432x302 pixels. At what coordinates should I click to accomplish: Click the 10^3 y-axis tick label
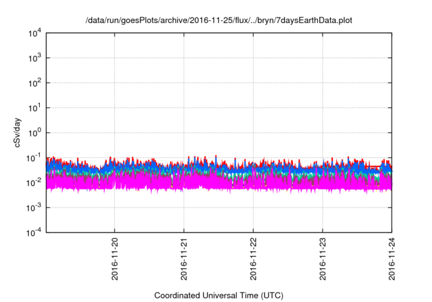click(x=34, y=59)
